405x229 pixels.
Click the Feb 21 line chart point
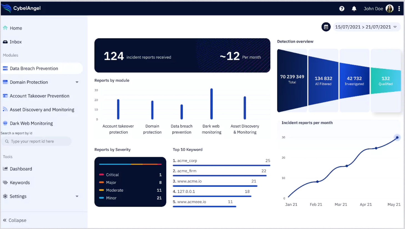(x=318, y=182)
